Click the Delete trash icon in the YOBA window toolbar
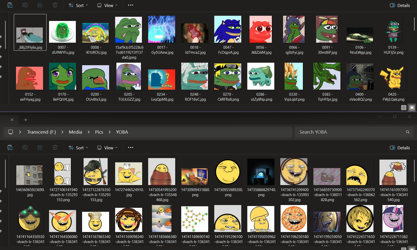Screen dimensions: 417x250 pos(55,147)
